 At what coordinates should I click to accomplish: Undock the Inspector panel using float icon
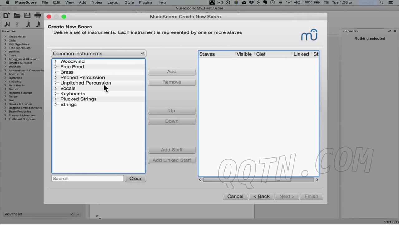389,31
